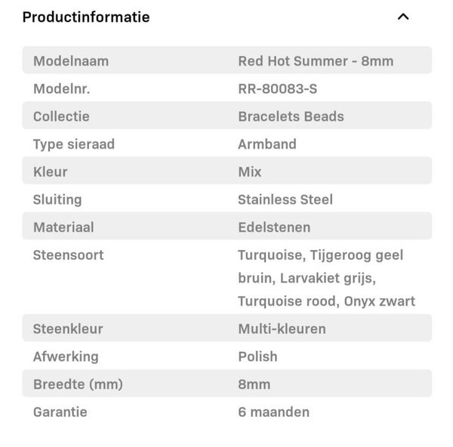Click the Steensoort label
453x447 pixels.
[x=68, y=255]
